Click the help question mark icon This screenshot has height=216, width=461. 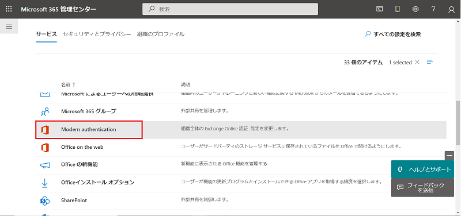pyautogui.click(x=433, y=9)
